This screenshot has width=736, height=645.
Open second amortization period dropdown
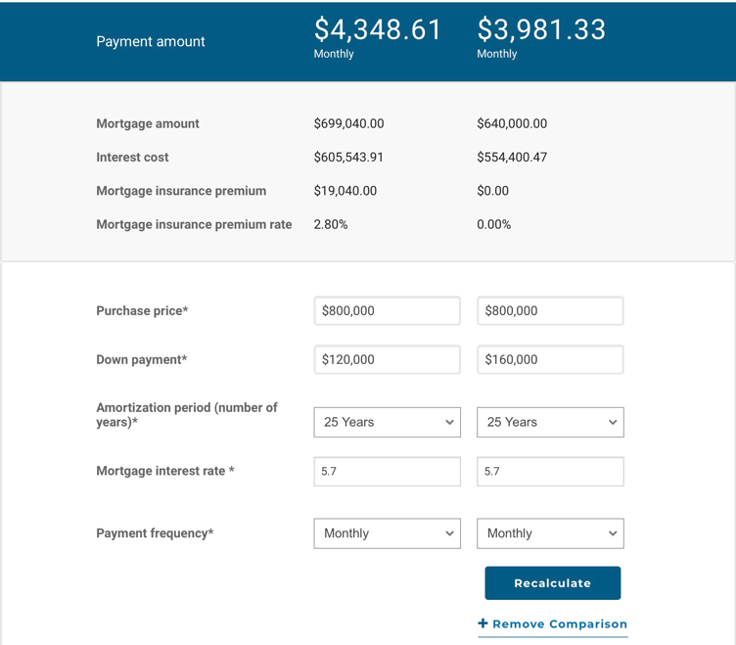tap(550, 423)
